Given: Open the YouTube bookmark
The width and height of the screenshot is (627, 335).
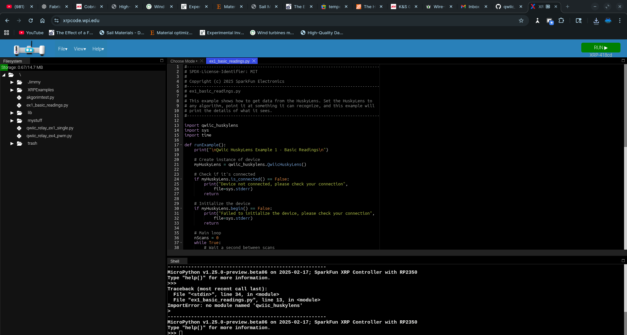Looking at the screenshot, I should [31, 33].
